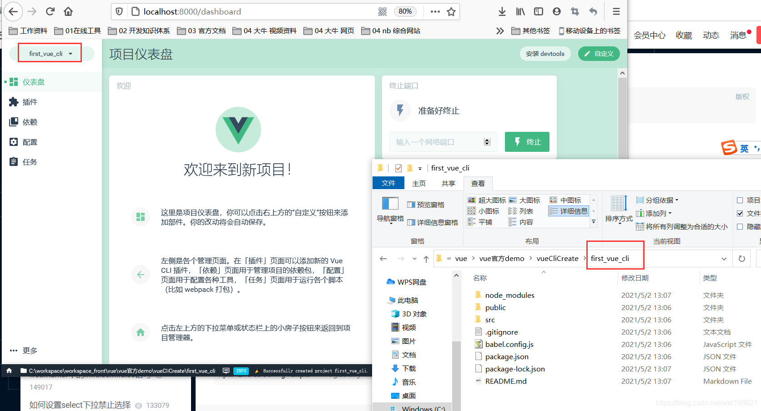Open 依赖 dependencies page
Viewport: 761px width, 411px height.
pos(52,122)
